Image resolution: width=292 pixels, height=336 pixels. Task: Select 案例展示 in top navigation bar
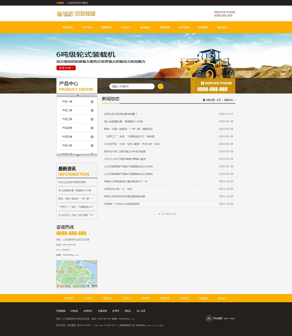coord(145,28)
